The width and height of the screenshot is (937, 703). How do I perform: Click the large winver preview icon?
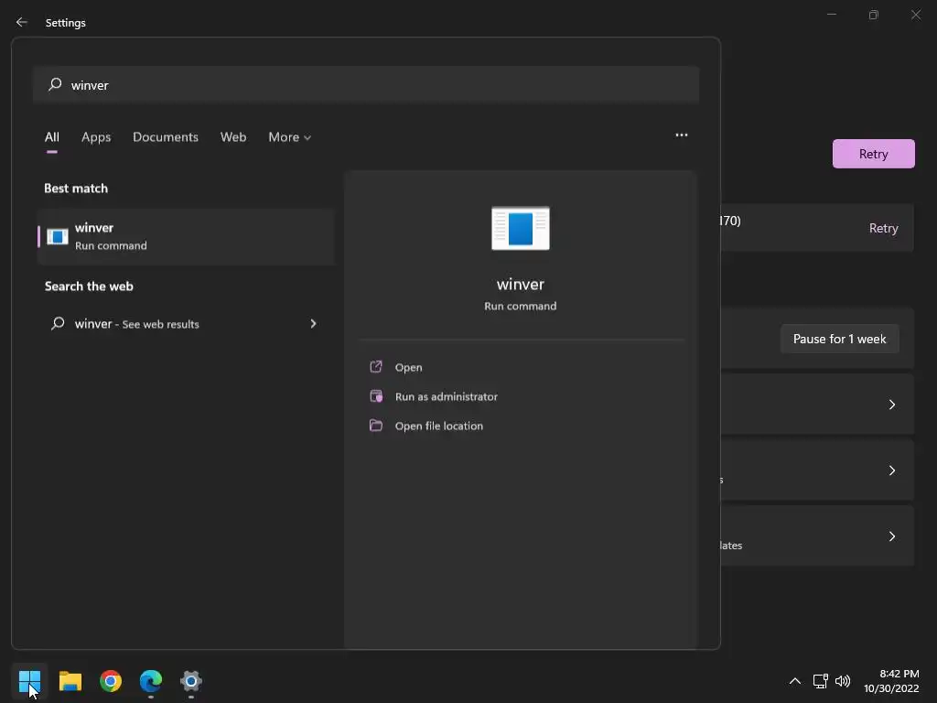(x=521, y=228)
